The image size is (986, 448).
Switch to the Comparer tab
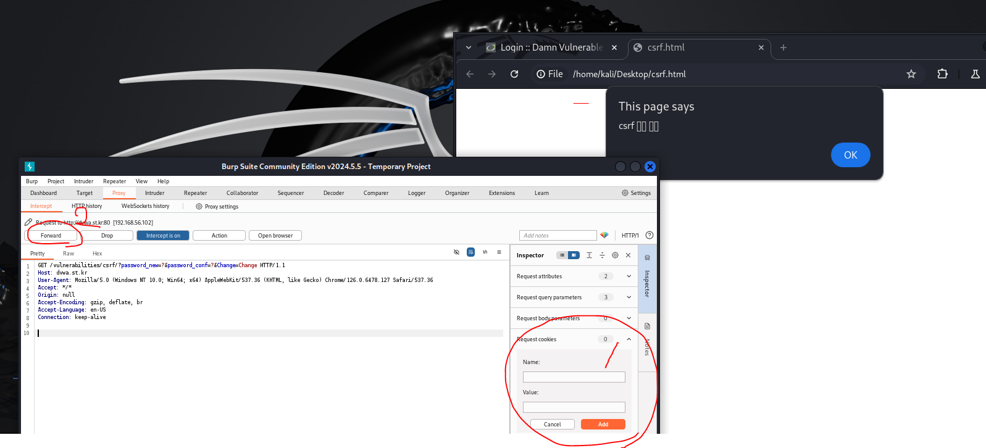[376, 193]
